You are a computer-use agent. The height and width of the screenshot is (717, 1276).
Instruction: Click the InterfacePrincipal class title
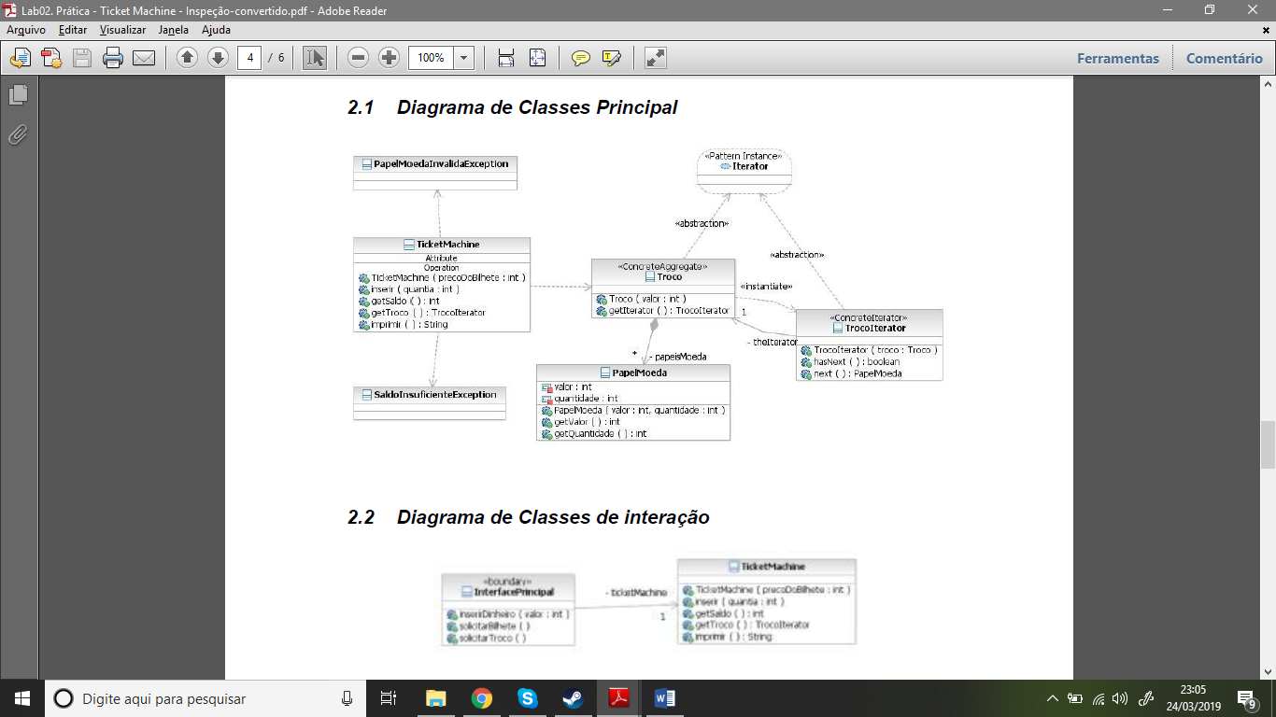click(514, 592)
